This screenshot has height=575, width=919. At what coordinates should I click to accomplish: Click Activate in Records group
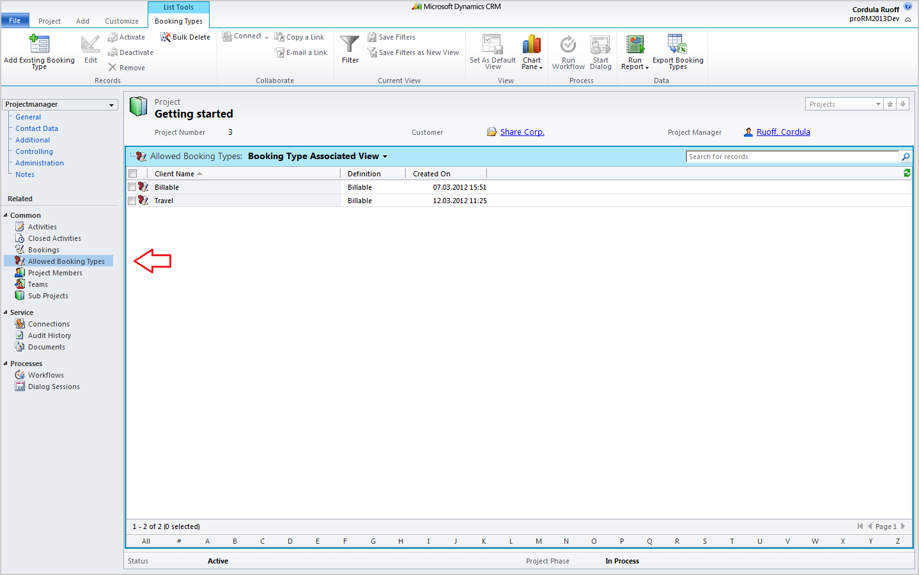[127, 37]
